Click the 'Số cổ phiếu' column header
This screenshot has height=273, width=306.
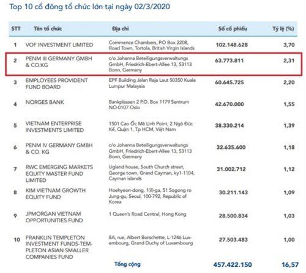click(x=233, y=29)
